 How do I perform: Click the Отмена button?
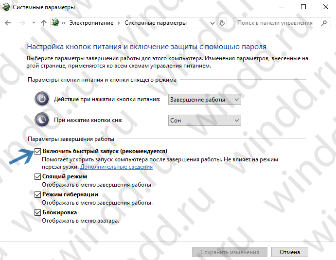pos(290,252)
